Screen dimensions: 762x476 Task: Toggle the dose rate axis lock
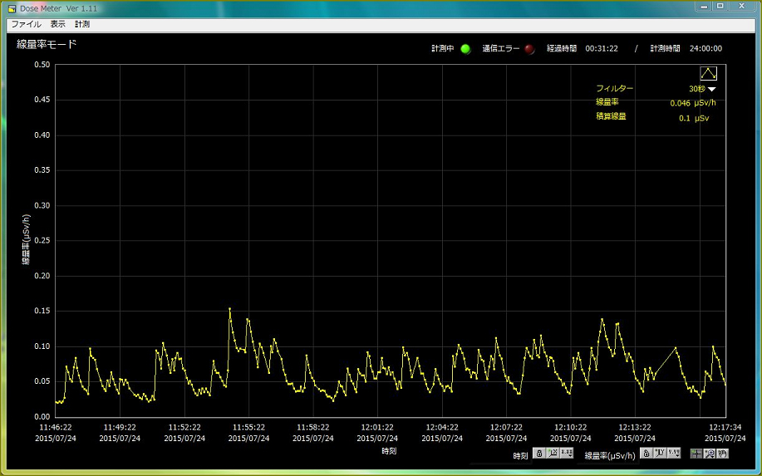point(646,453)
